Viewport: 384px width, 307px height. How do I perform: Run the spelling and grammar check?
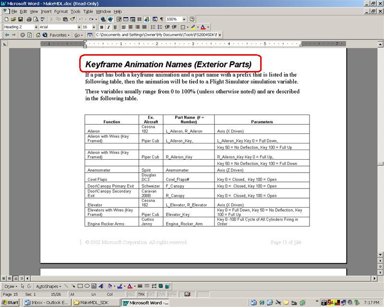(43, 19)
